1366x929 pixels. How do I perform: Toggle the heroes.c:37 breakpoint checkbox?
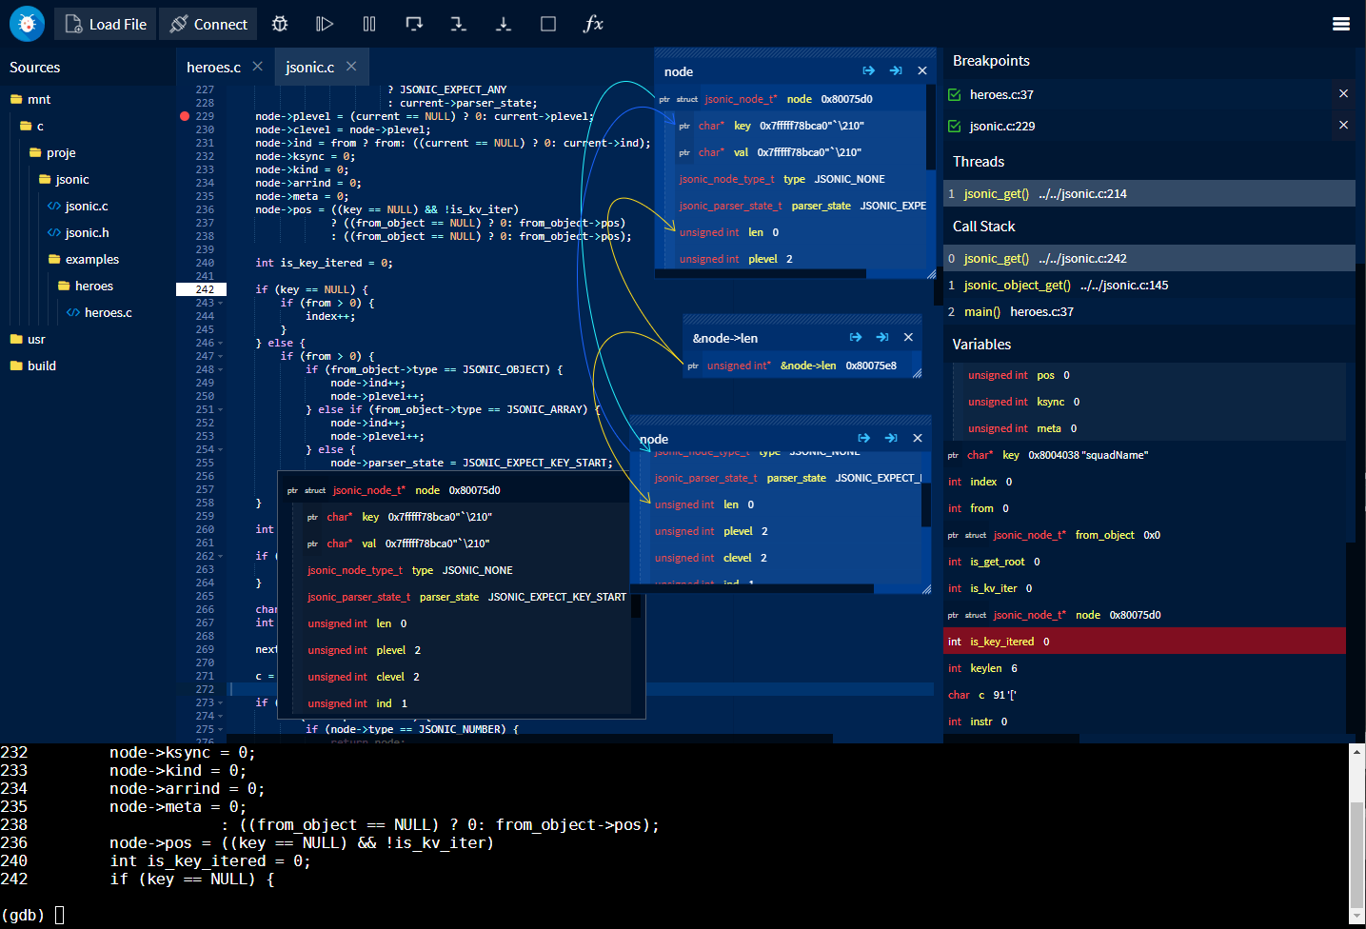[x=955, y=94]
